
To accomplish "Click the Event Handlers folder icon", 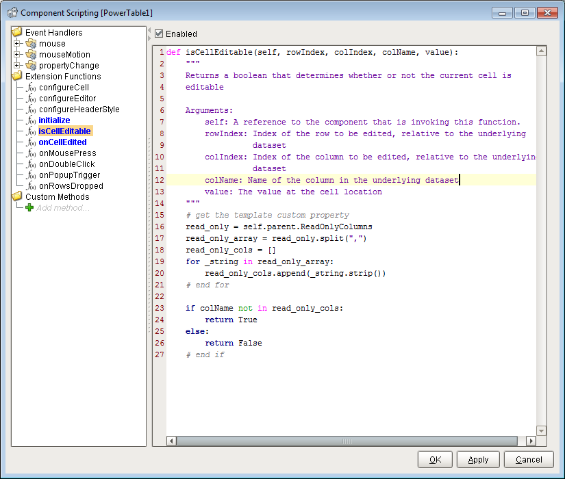I will [17, 32].
